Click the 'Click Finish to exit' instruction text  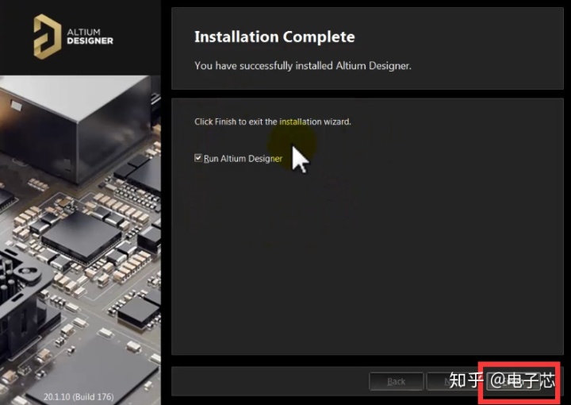[273, 121]
